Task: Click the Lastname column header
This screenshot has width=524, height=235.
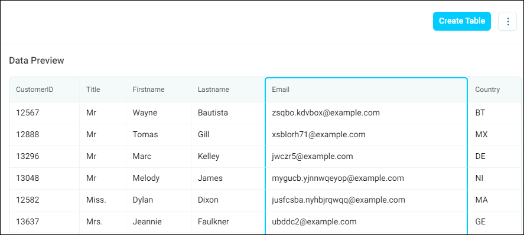Action: (x=228, y=90)
